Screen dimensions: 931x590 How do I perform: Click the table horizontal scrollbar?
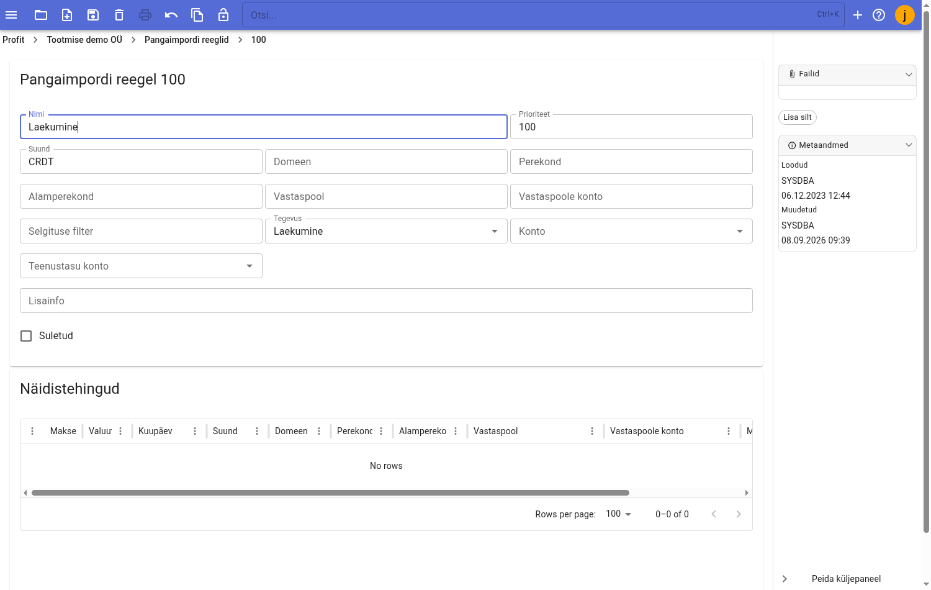330,492
